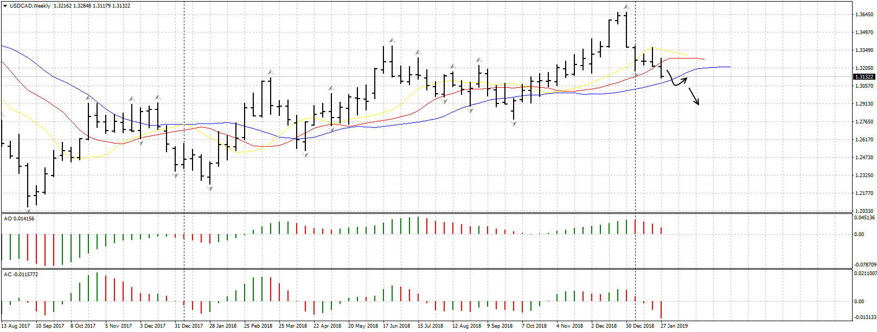
Task: Select the 27 Jan 2019 date on time axis
Action: (x=674, y=326)
